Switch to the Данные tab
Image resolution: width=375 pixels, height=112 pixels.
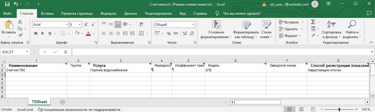click(131, 13)
